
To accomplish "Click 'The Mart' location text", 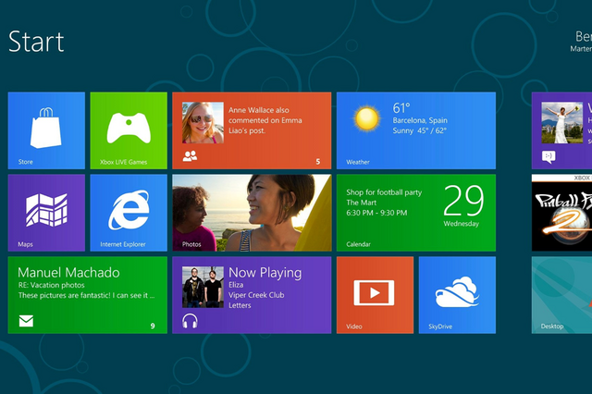I will [362, 203].
